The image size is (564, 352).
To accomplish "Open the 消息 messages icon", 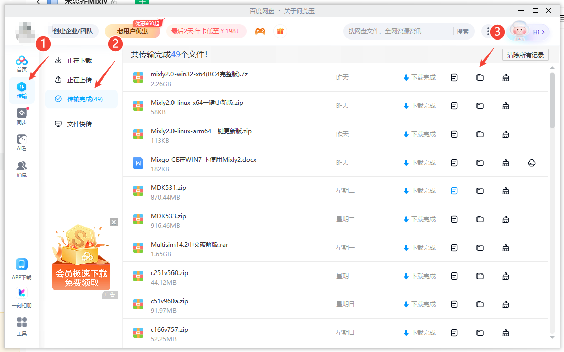I will click(x=22, y=169).
